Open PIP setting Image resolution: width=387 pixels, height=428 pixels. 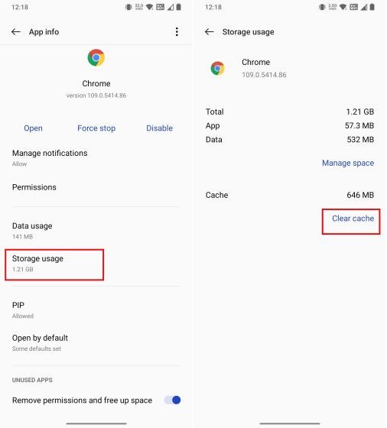(x=96, y=310)
